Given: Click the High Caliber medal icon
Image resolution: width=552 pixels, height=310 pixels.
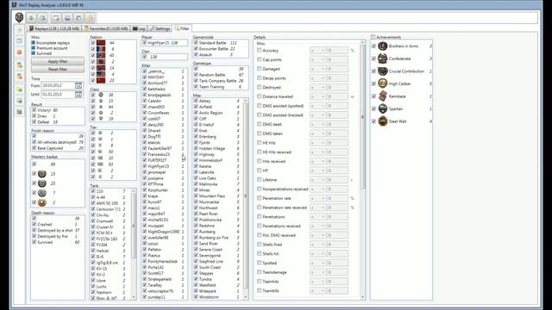Looking at the screenshot, I should tap(383, 84).
